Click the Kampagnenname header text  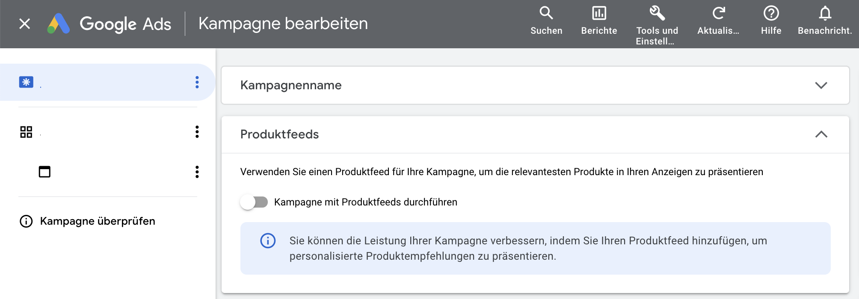[291, 85]
